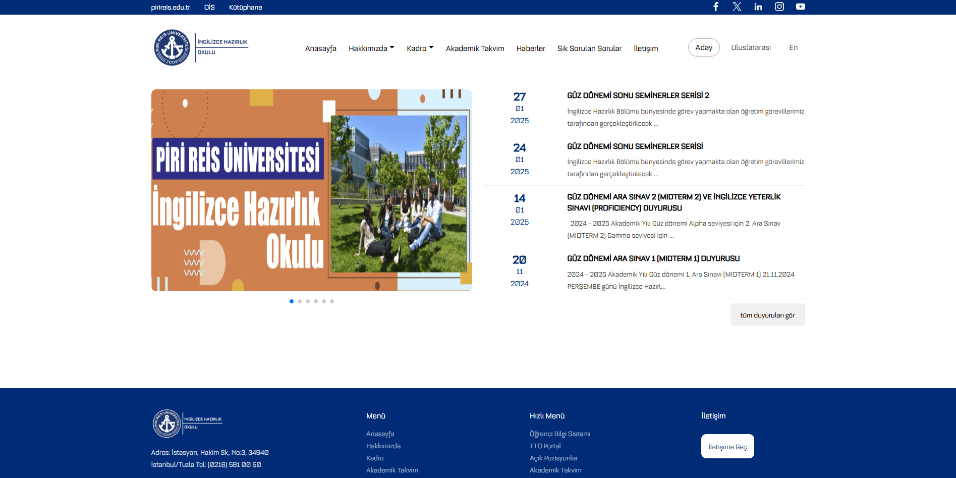
Task: Open footer Hakkımızda link
Action: [383, 446]
